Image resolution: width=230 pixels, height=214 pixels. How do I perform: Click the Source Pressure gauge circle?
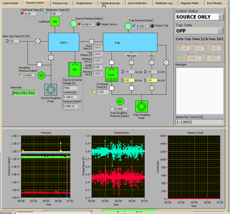click(74, 24)
